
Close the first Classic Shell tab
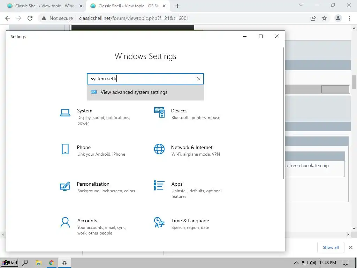[81, 6]
